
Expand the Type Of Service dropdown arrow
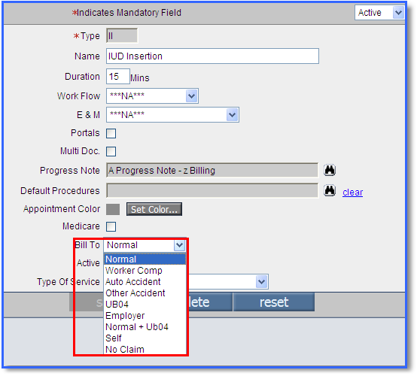pos(261,282)
